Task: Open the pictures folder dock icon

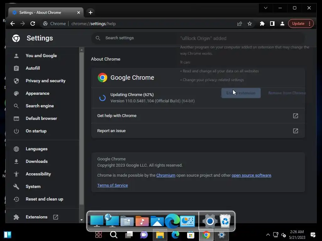Action: [x=157, y=221]
